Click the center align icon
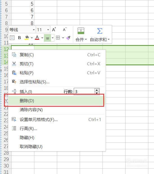Image resolution: width=154 pixels, height=174 pixels. pyautogui.click(x=48, y=38)
